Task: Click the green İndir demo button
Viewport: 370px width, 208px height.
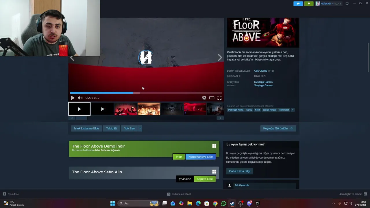Action: click(x=179, y=157)
